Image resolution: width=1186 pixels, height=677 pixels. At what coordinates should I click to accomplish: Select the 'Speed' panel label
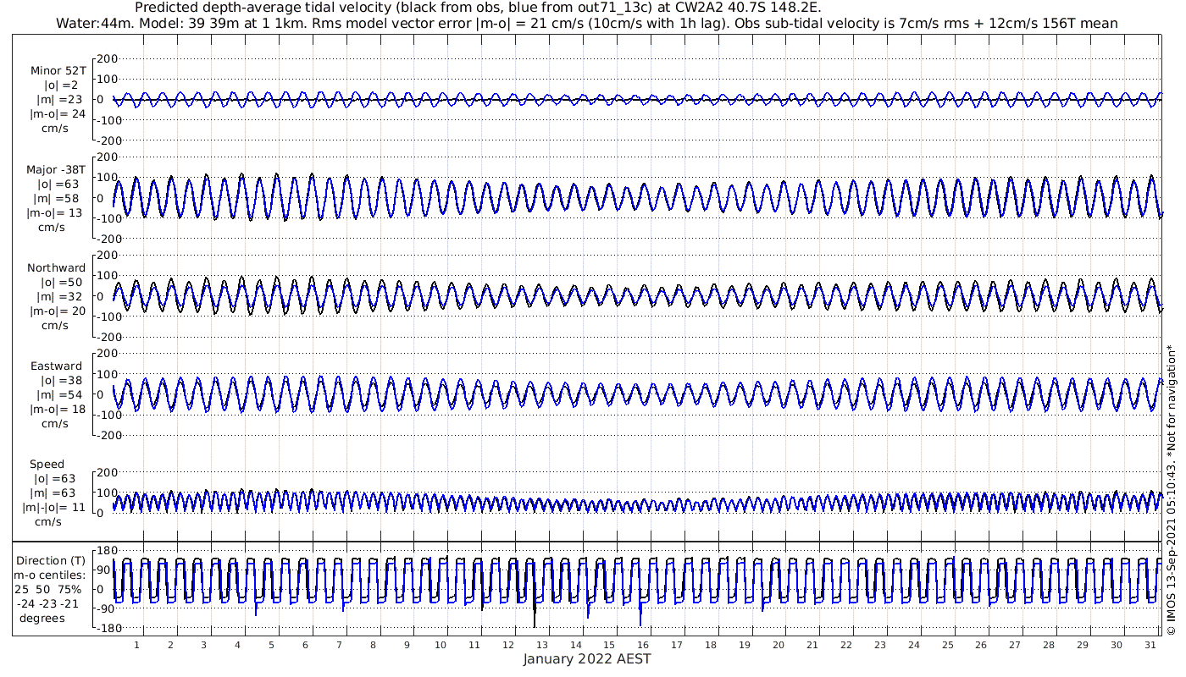click(47, 465)
